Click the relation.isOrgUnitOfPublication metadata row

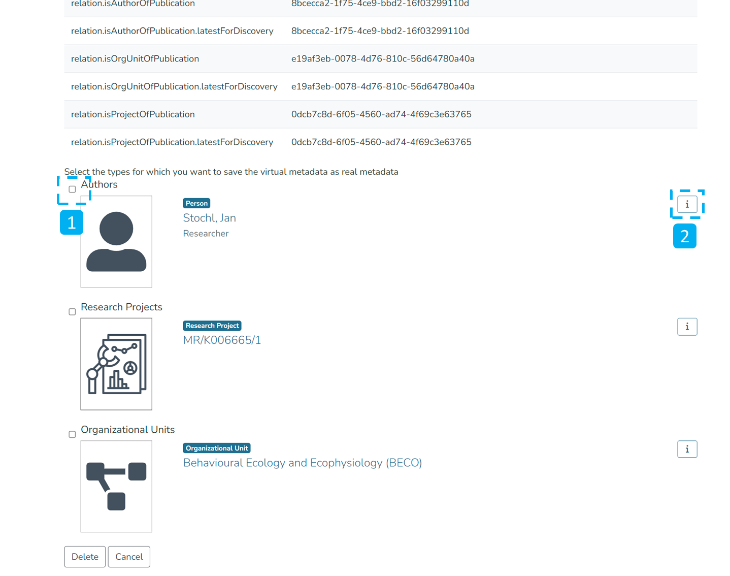135,59
